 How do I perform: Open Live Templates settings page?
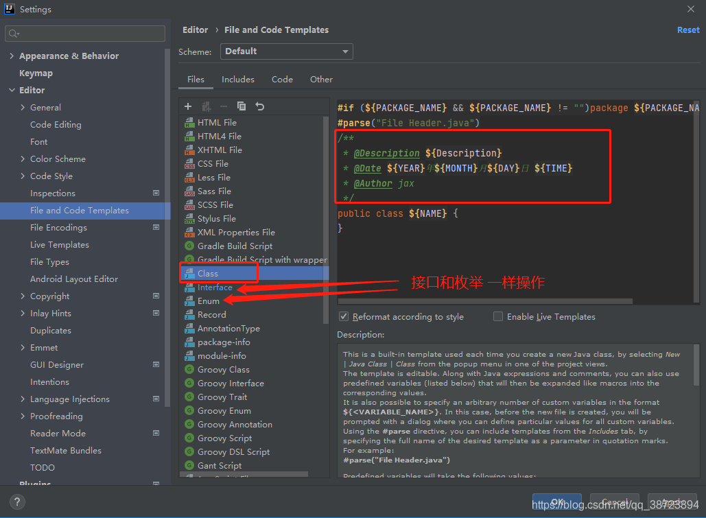pos(60,244)
